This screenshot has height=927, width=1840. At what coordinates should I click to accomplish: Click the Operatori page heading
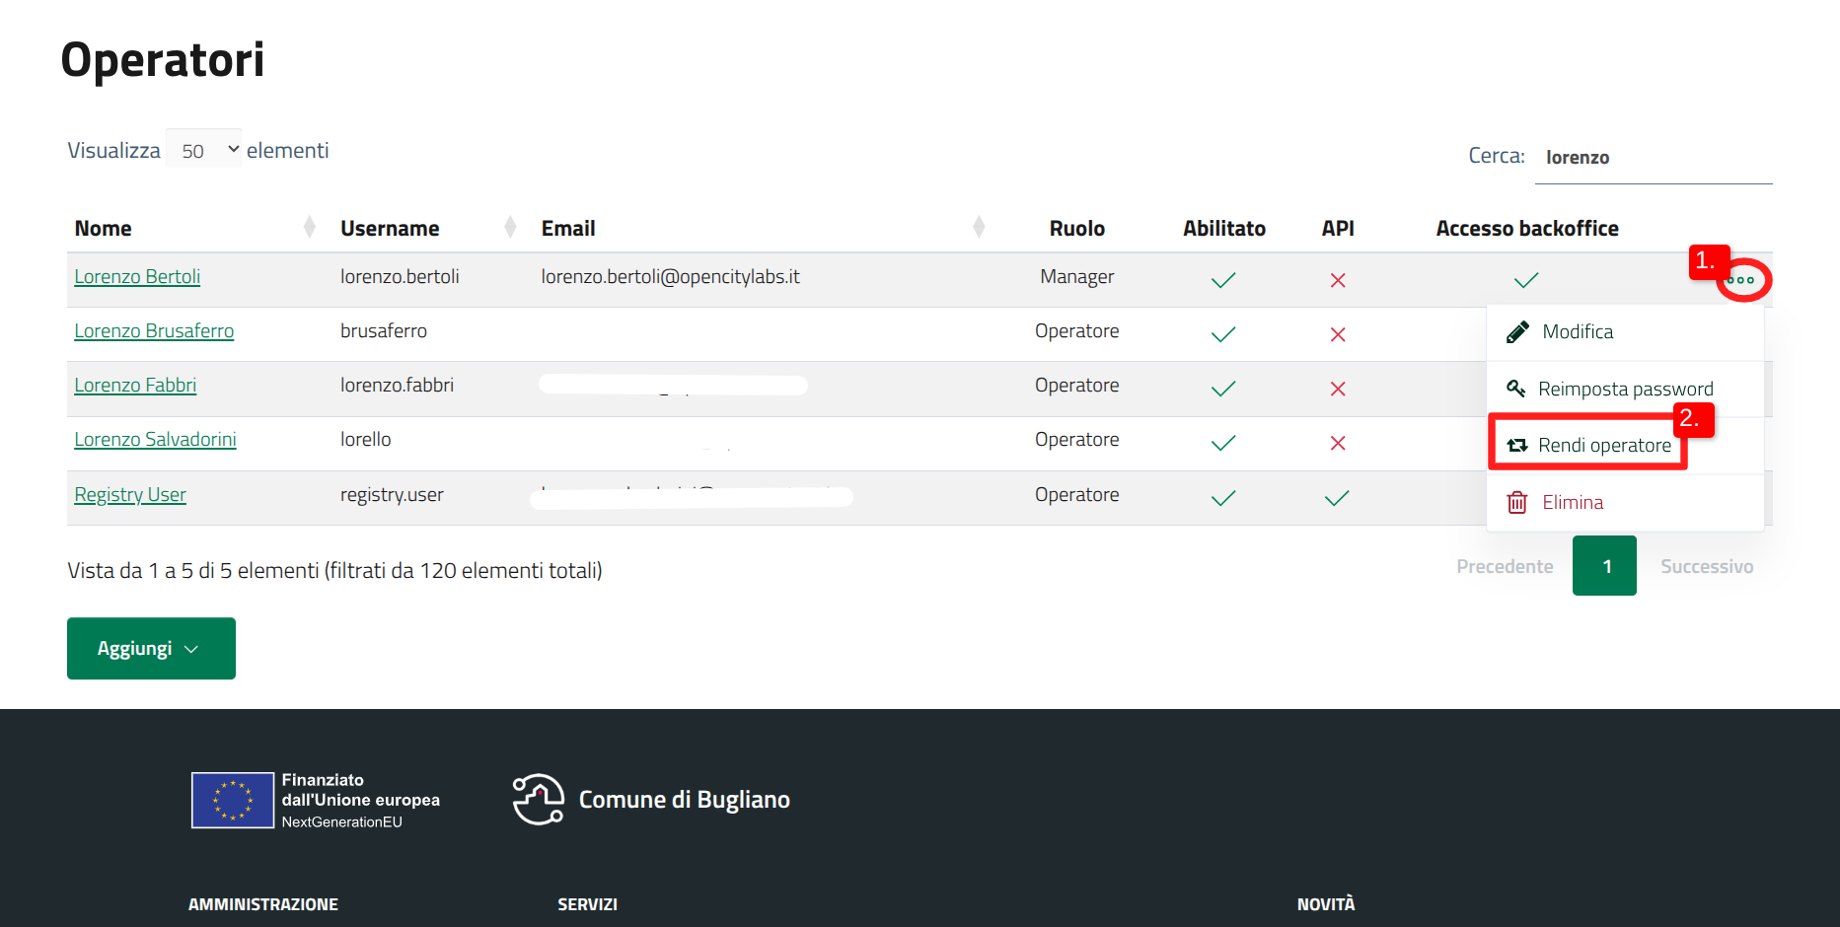point(163,59)
